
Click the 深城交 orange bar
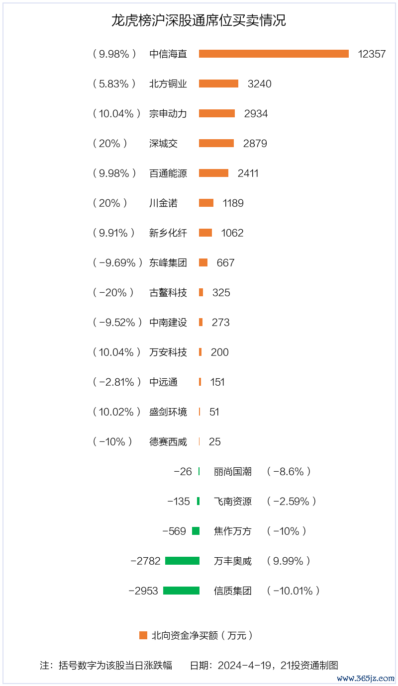coord(216,143)
